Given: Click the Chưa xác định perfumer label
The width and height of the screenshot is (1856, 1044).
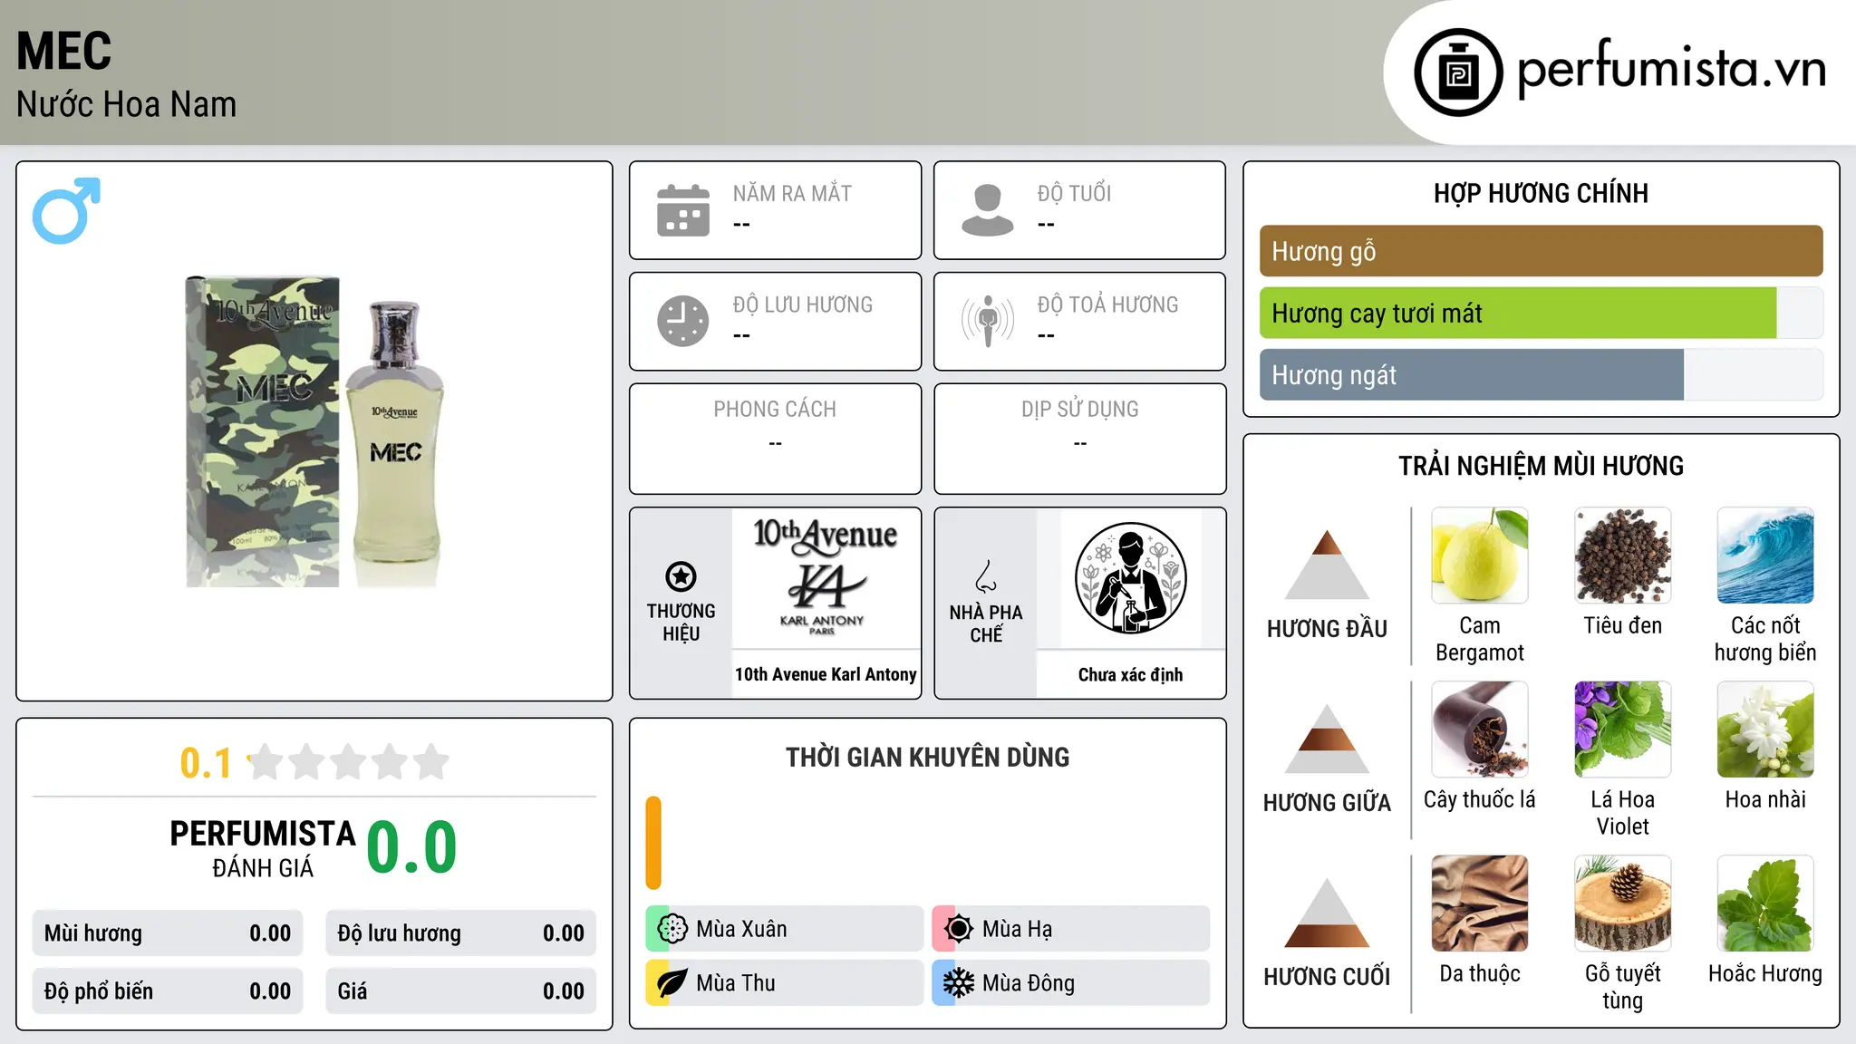Looking at the screenshot, I should pyautogui.click(x=1130, y=674).
